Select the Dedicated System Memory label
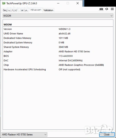The image size is (116, 138). pos(18,43)
